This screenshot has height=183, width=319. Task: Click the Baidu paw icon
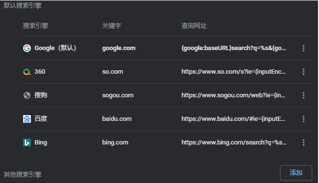coord(27,119)
